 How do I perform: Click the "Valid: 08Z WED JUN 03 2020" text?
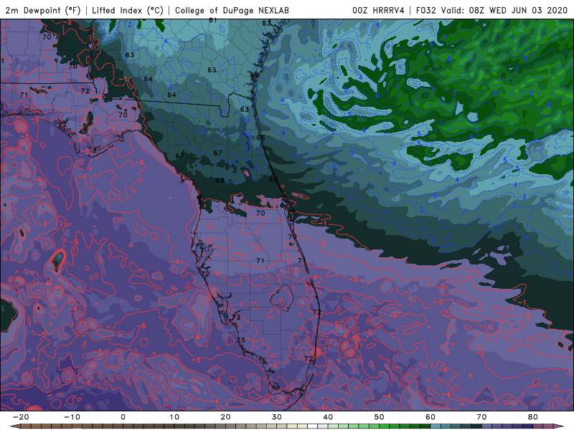[504, 10]
